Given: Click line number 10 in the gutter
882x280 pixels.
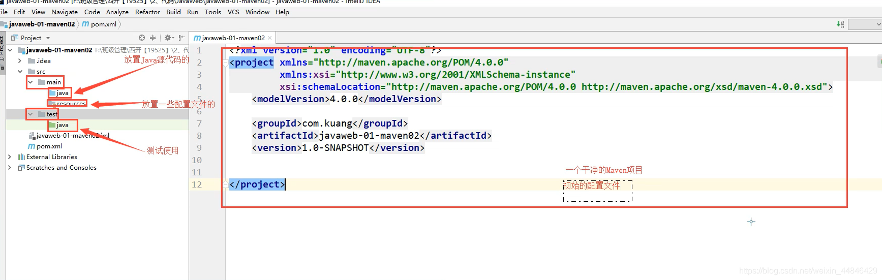Looking at the screenshot, I should [197, 160].
